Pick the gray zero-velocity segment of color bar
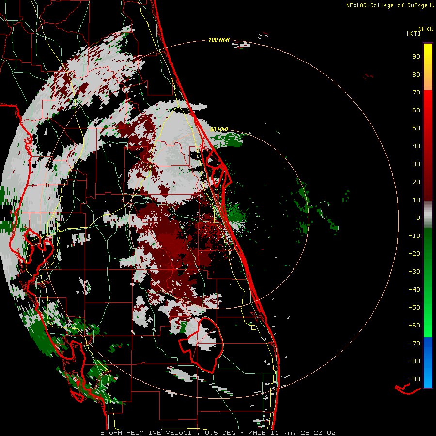 click(428, 216)
